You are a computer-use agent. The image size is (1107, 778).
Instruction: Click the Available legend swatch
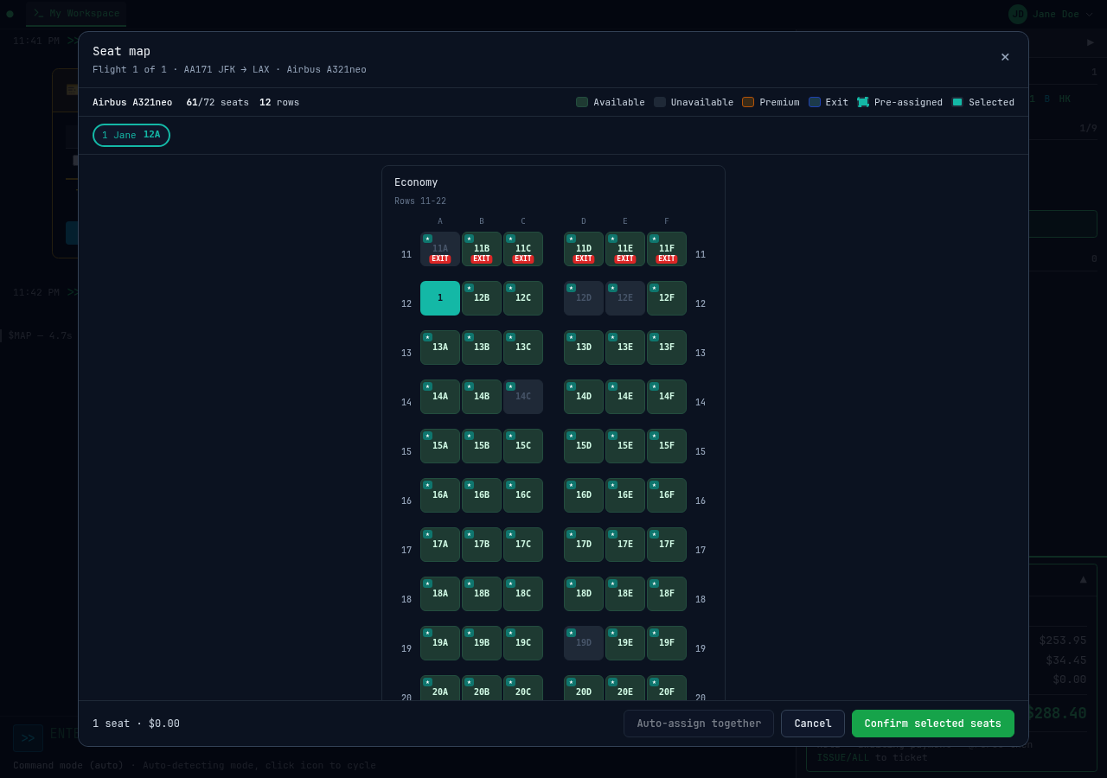coord(582,102)
